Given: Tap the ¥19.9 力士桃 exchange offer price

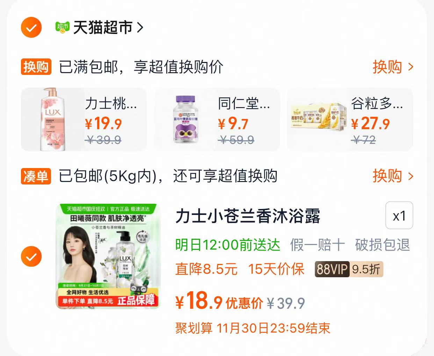Looking at the screenshot, I should click(x=103, y=124).
